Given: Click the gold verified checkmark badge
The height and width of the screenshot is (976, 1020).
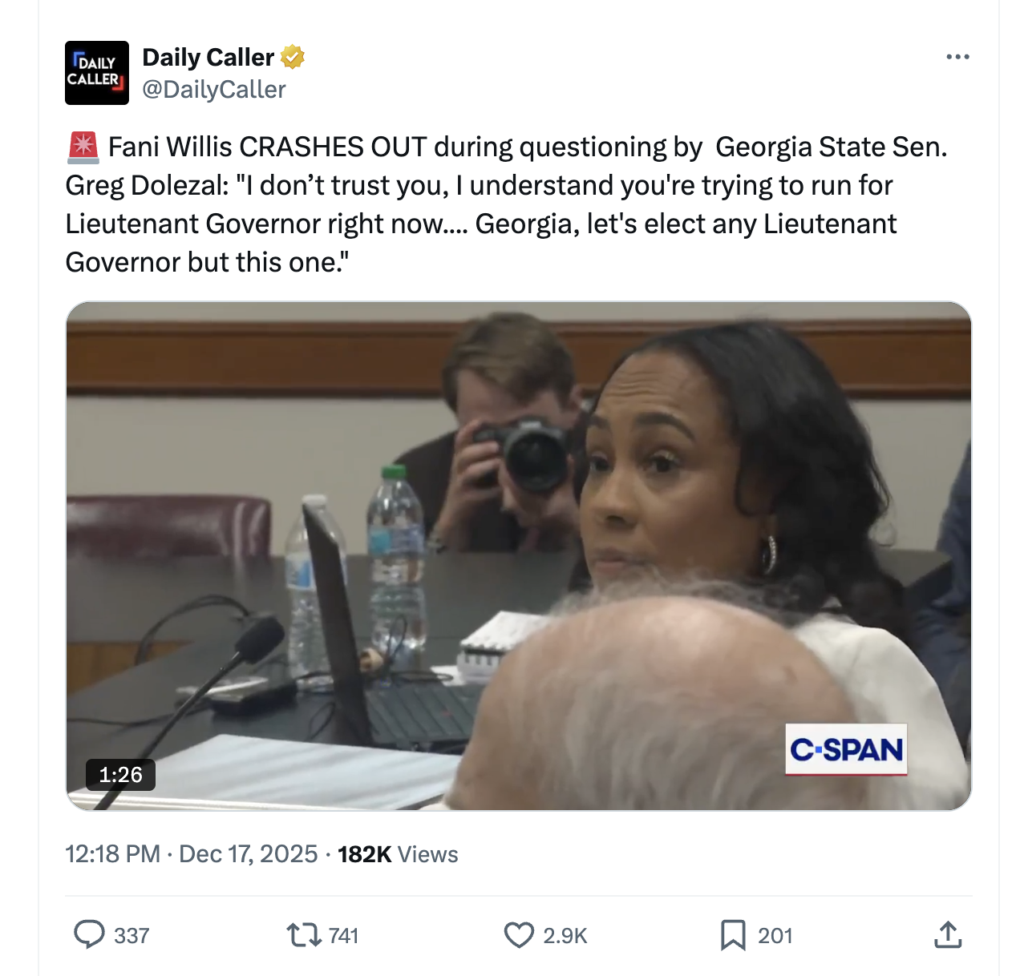Looking at the screenshot, I should pos(293,57).
